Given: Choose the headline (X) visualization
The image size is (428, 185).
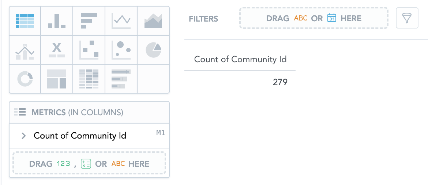Looking at the screenshot, I should (x=57, y=50).
